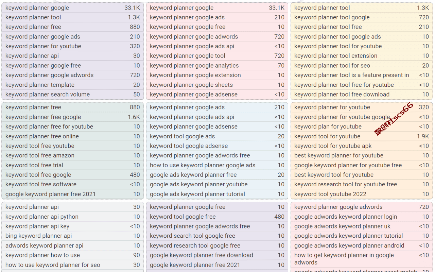
Task: Select 'keyword planner api key' row
Action: pyautogui.click(x=72, y=226)
